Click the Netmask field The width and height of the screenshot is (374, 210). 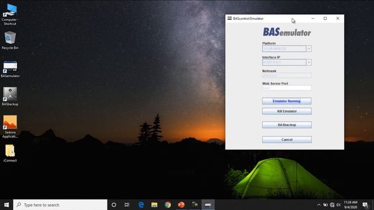point(287,75)
